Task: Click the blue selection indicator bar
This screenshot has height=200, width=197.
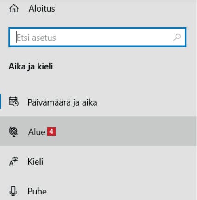Action: click(x=0, y=101)
